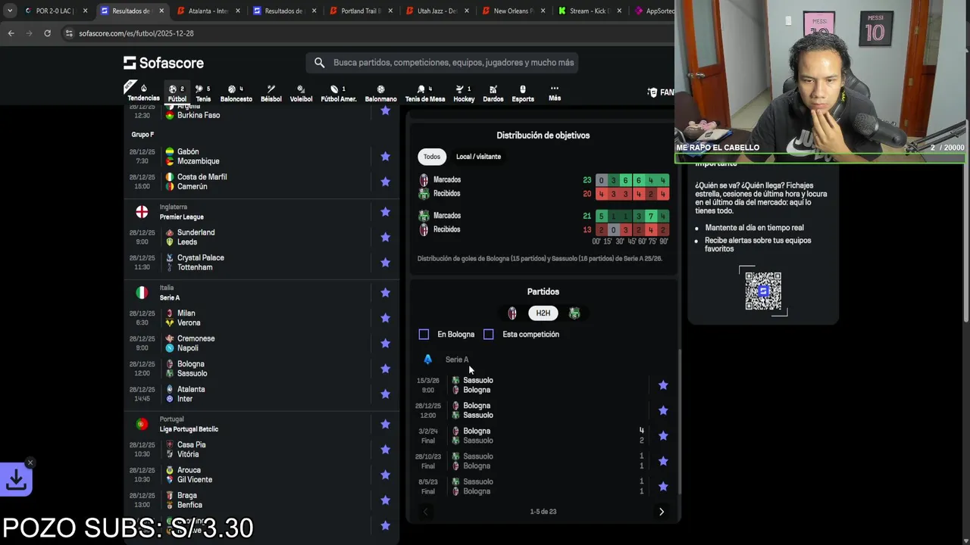Viewport: 970px width, 545px height.
Task: Toggle favorite star for Serie A league
Action: (385, 293)
